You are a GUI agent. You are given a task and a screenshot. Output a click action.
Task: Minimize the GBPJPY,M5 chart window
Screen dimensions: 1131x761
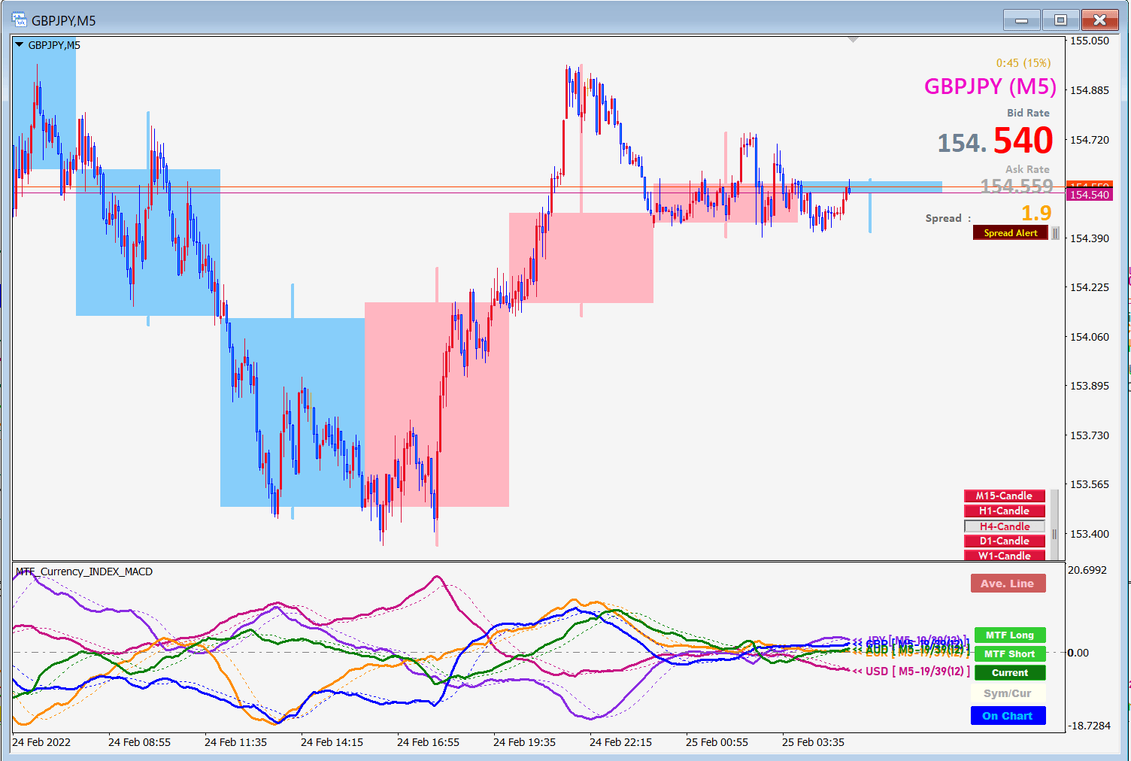pos(1022,20)
